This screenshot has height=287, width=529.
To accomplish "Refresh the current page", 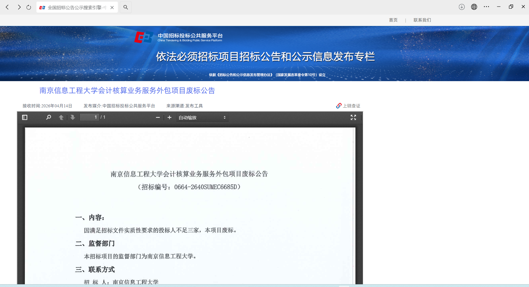I will pyautogui.click(x=29, y=7).
